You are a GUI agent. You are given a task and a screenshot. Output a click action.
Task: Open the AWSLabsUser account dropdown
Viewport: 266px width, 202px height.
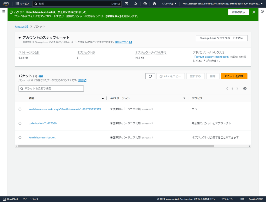tap(223, 4)
